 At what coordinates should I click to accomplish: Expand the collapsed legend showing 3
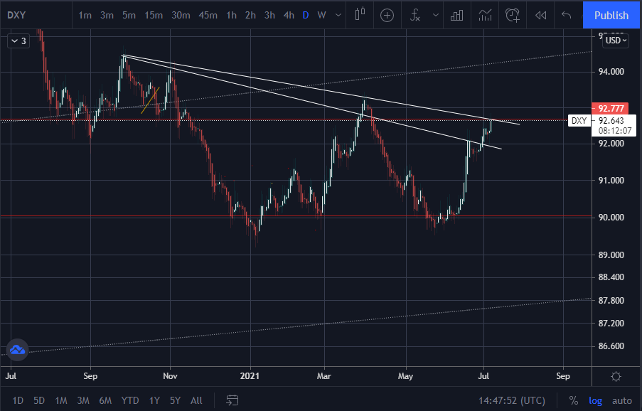(x=18, y=41)
